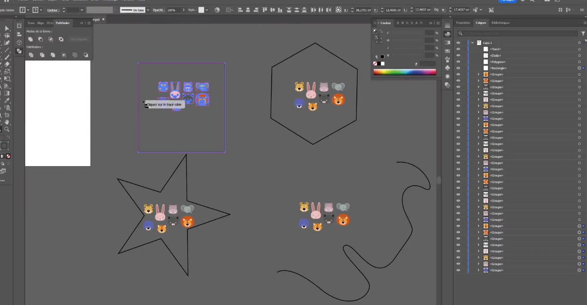The image size is (587, 305).
Task: Open the Brushes panel from the right dock
Action: click(x=447, y=59)
